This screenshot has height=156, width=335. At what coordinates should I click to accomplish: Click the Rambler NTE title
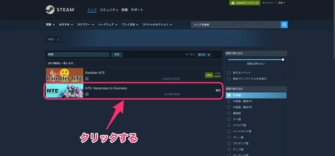click(95, 73)
